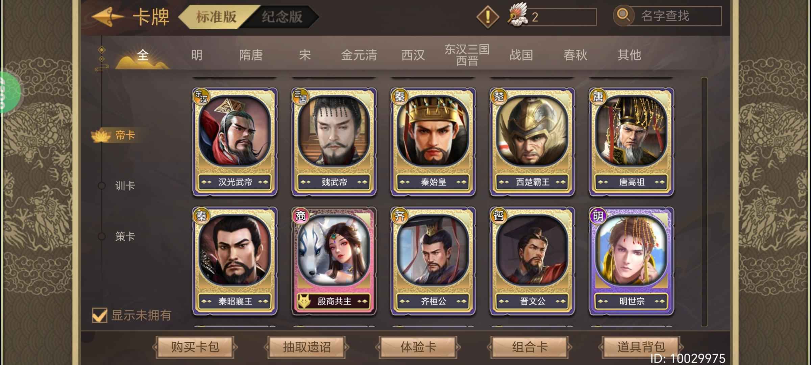Screen dimensions: 811x365
Task: Open the 西楚霸王 card
Action: click(x=532, y=142)
